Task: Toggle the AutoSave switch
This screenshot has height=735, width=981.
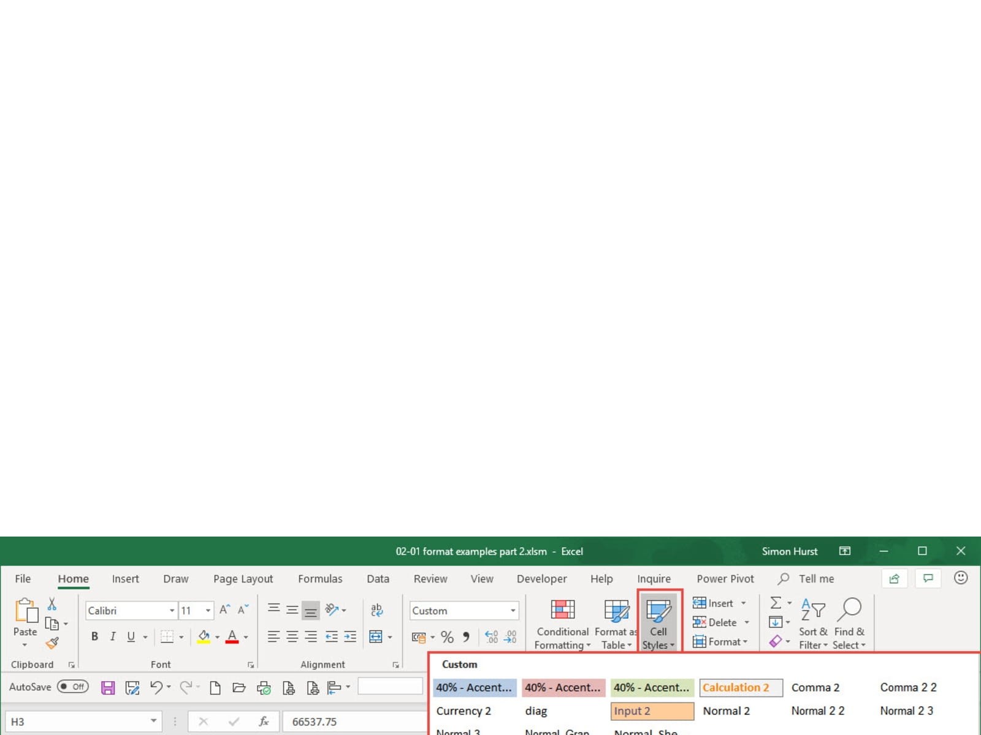Action: [x=73, y=687]
